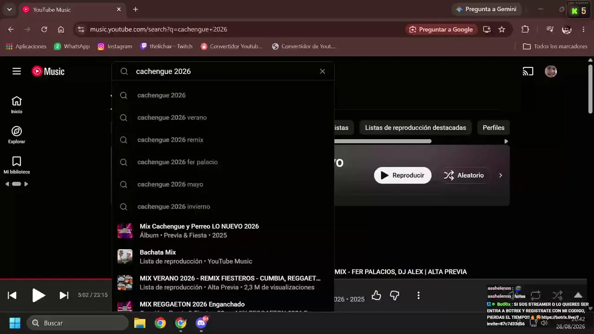Viewport: 594px width, 334px height.
Task: Open the Windows Start menu
Action: [x=15, y=323]
